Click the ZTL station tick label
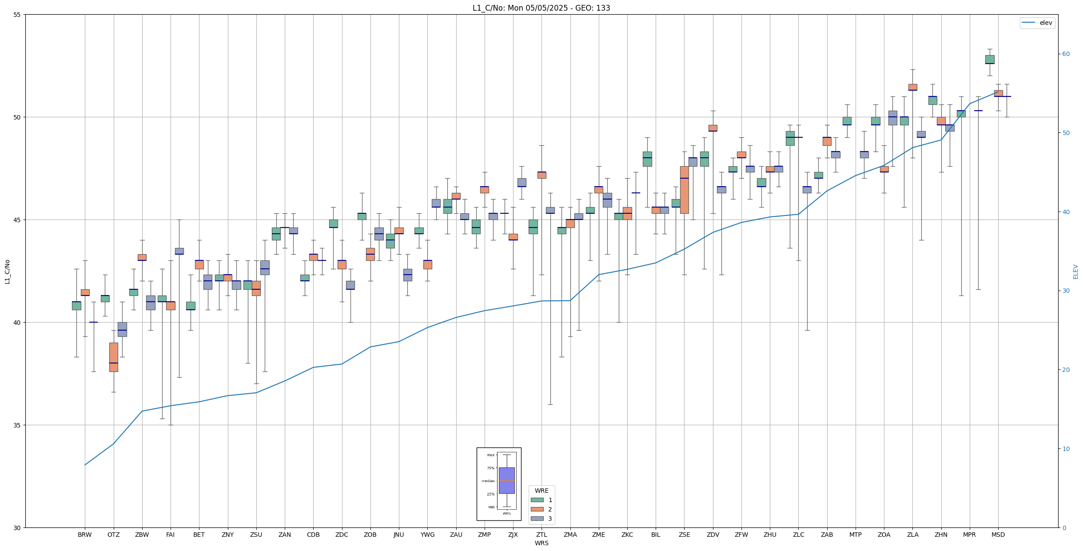This screenshot has height=551, width=1083. [x=541, y=535]
